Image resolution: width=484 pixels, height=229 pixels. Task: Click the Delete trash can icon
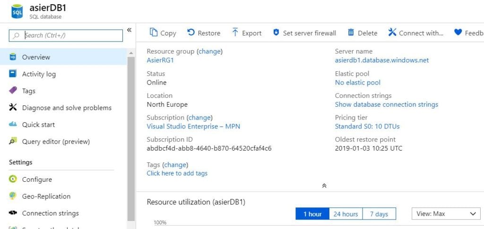coord(351,33)
